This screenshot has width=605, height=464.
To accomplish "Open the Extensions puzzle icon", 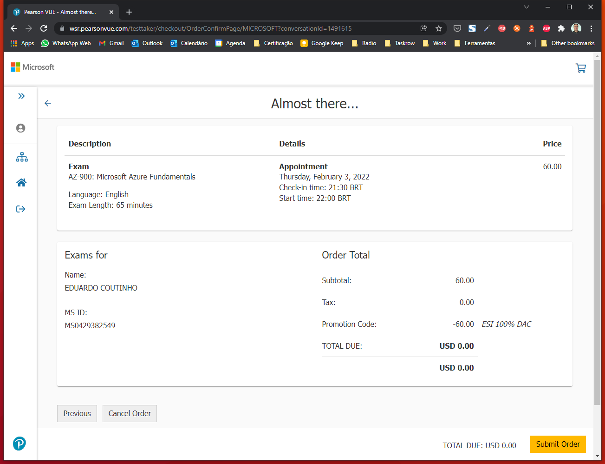I will tap(561, 28).
